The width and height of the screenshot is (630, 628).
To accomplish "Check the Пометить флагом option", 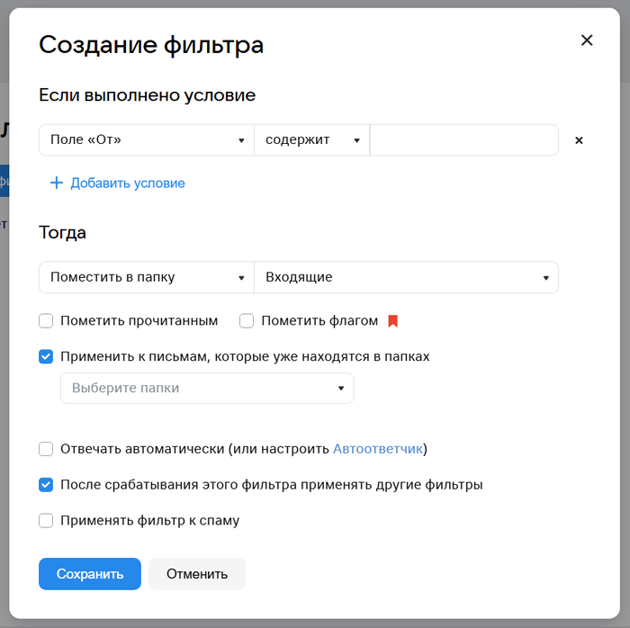I will [x=247, y=321].
